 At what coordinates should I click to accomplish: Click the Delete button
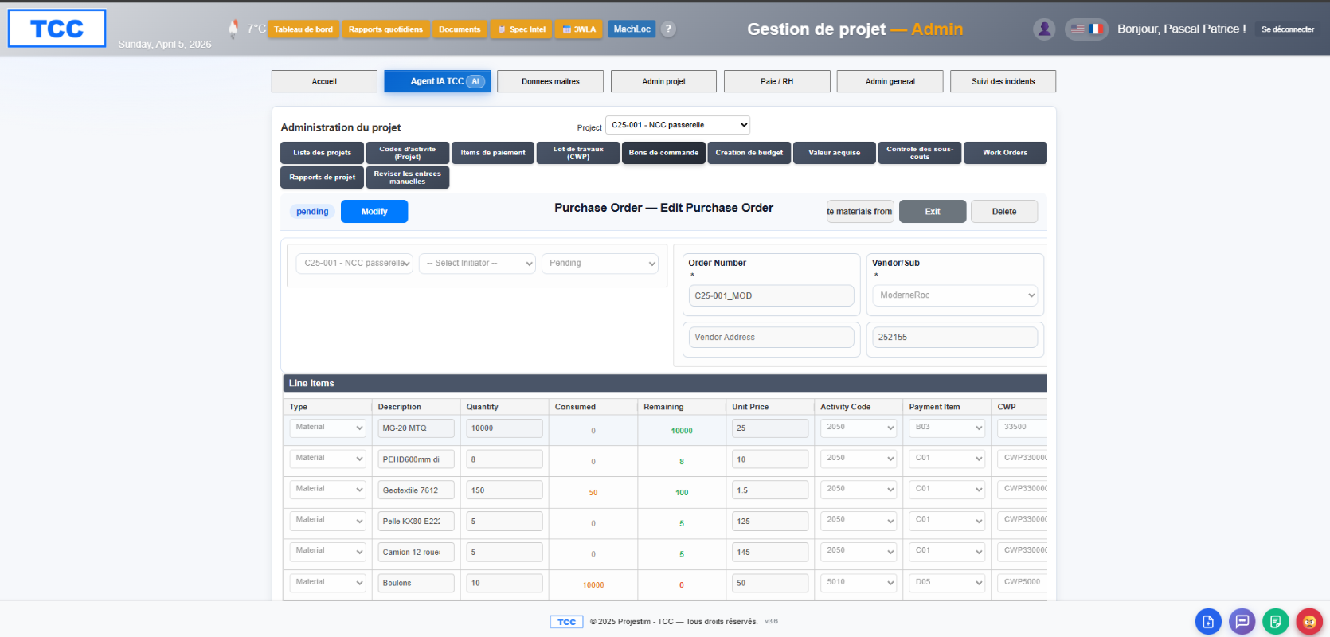click(x=1004, y=212)
